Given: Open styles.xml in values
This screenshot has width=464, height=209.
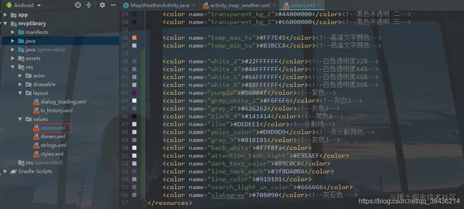Looking at the screenshot, I should coord(52,154).
